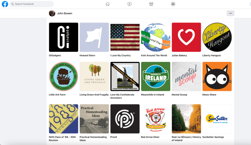
Task: Click the Irish Around The World globe
Action: tap(155, 37)
